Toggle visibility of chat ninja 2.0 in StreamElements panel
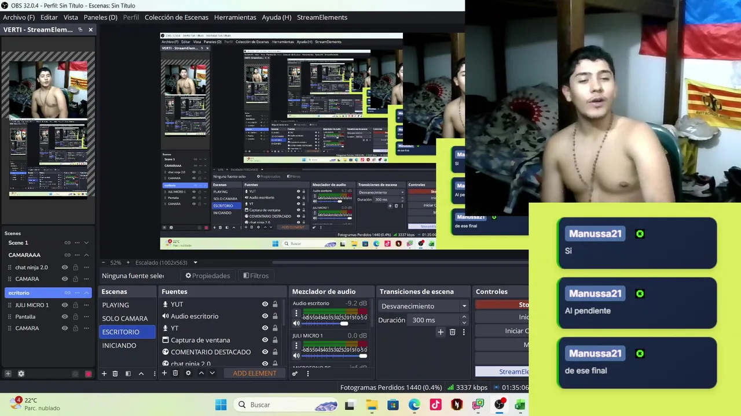This screenshot has height=416, width=741. [65, 268]
